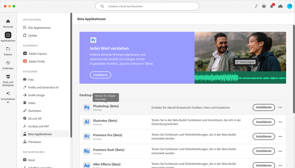This screenshot has width=295, height=168.
Task: Click the Illustrator (Beta) Ai icon
Action: point(87,122)
